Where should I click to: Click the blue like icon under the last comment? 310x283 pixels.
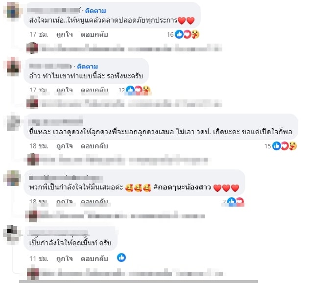click(121, 258)
